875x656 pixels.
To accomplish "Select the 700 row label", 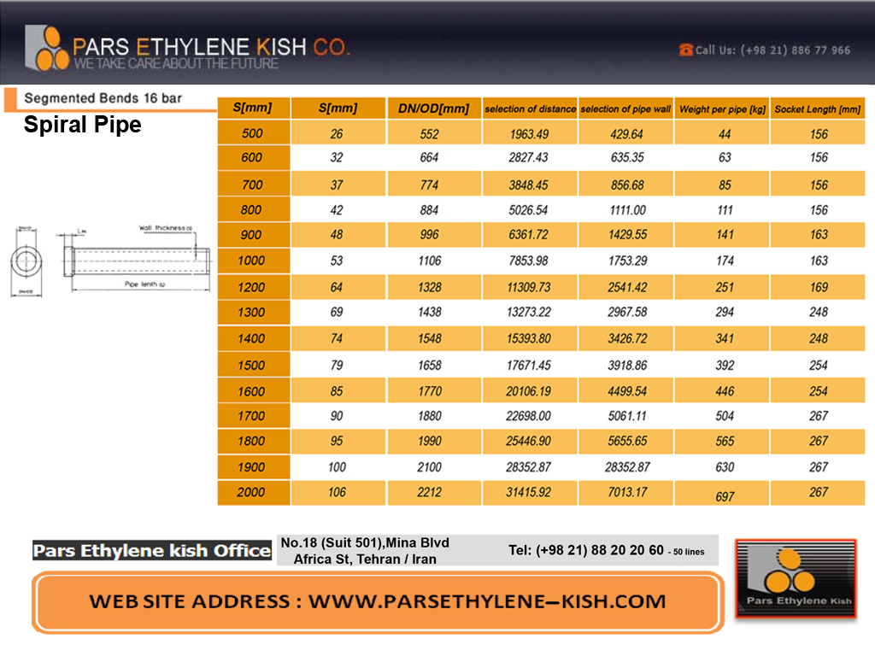I will pos(252,184).
